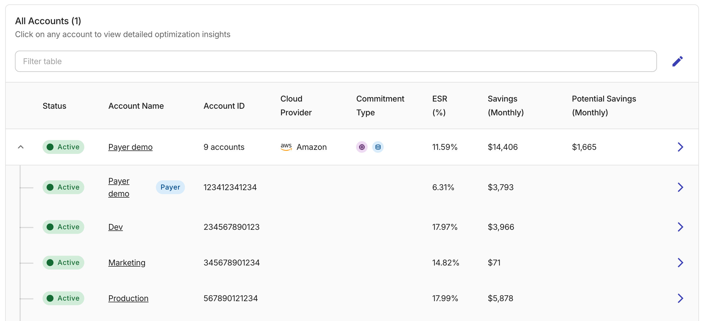Image resolution: width=707 pixels, height=321 pixels.
Task: Focus the Filter table input
Action: tap(336, 61)
